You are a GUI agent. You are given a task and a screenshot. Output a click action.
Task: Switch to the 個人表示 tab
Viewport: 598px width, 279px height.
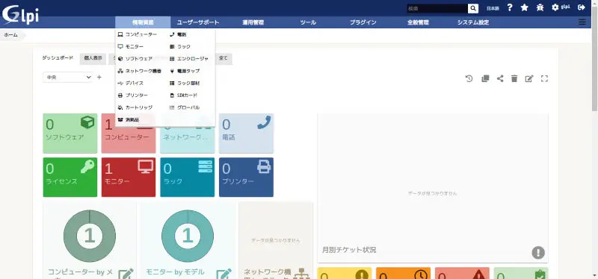[93, 58]
